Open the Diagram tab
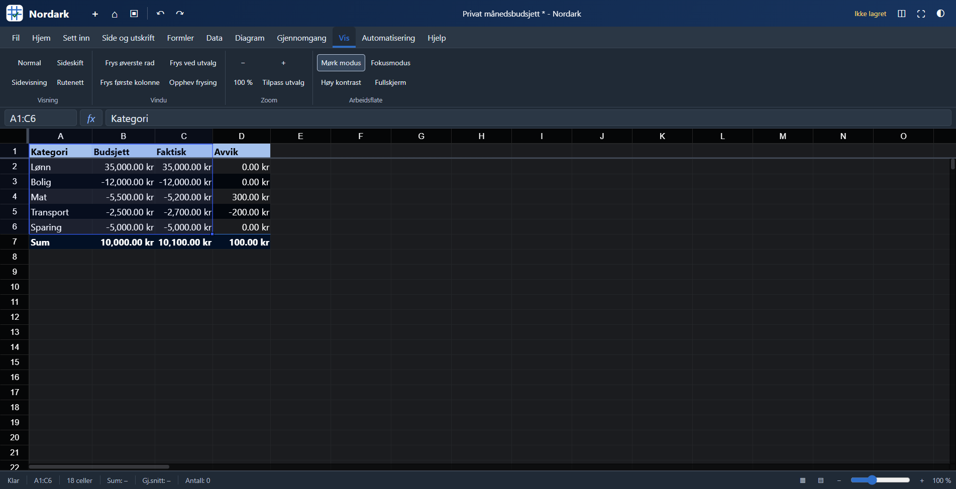 click(x=250, y=38)
